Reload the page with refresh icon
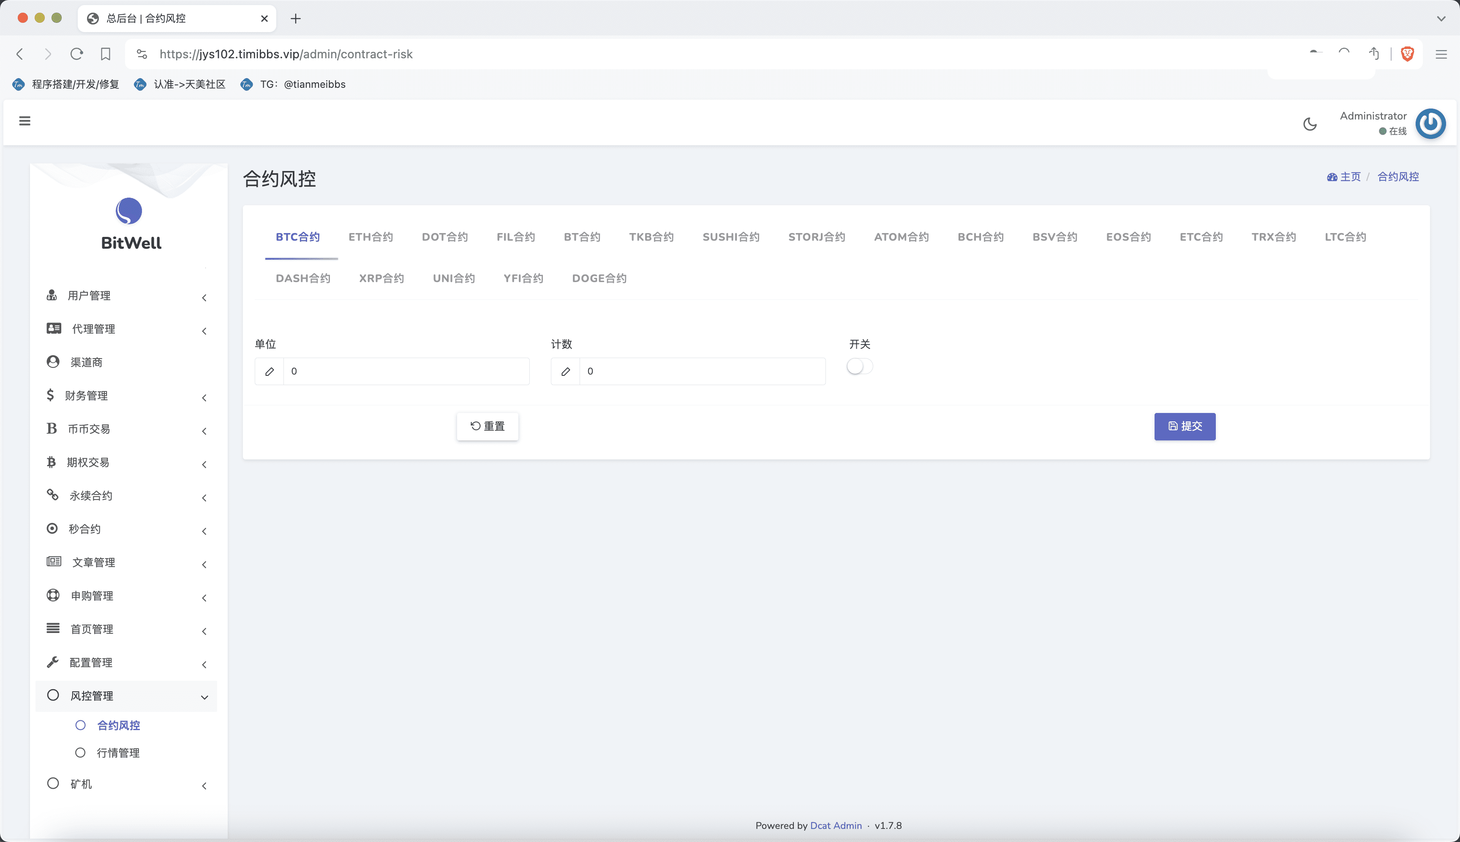Screen dimensions: 1460x842 76,54
